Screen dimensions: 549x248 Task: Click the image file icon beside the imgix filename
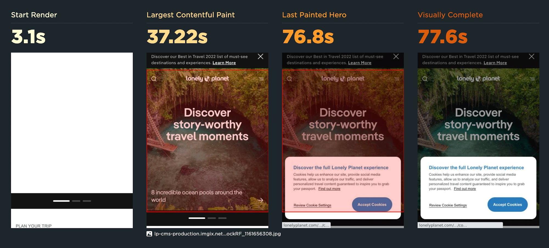click(x=149, y=234)
